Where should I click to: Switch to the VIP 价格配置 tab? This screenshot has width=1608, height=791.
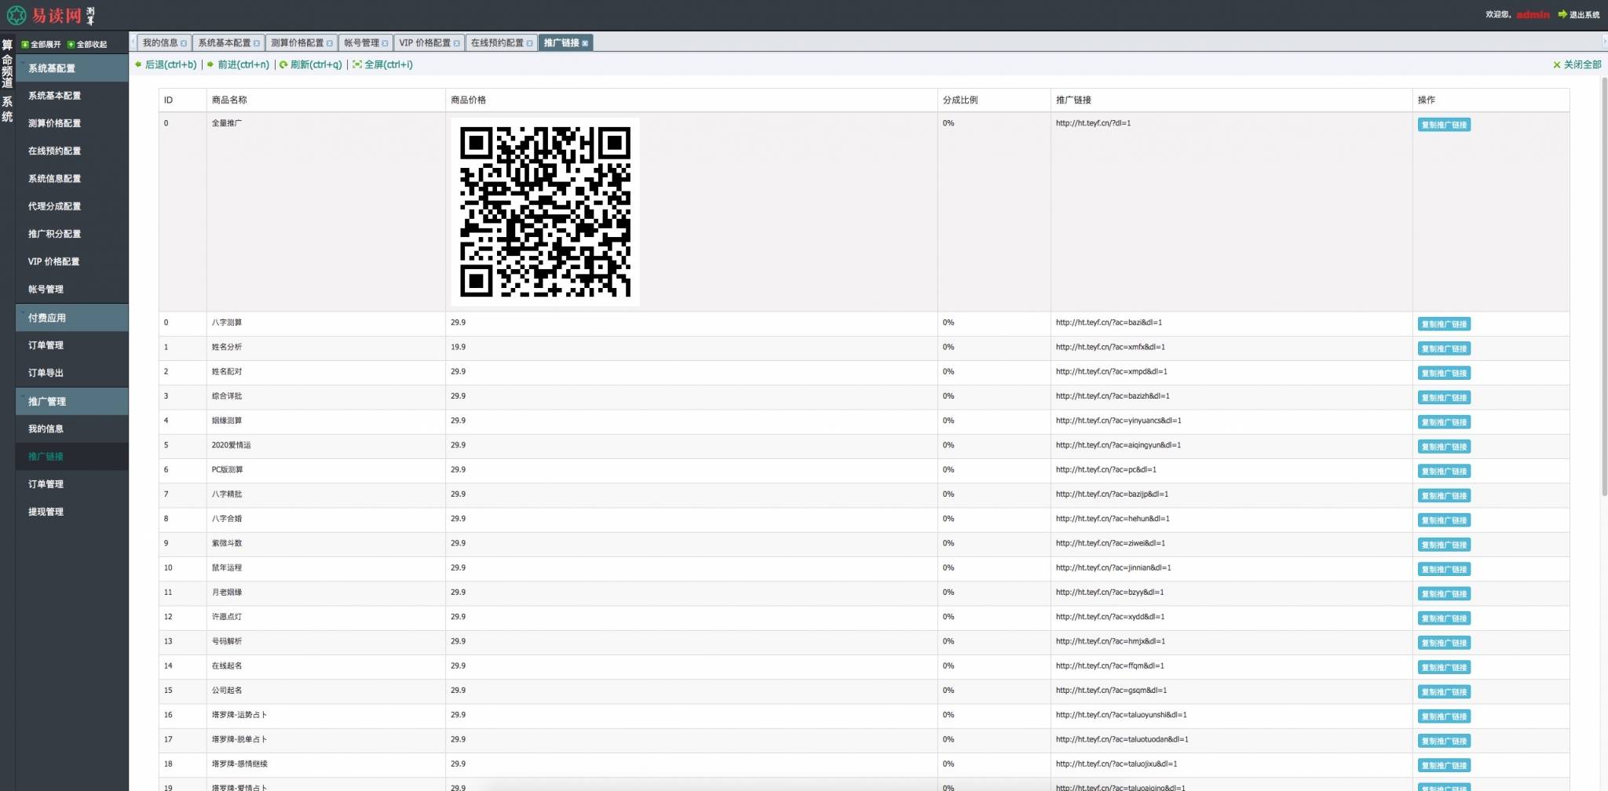pos(425,43)
